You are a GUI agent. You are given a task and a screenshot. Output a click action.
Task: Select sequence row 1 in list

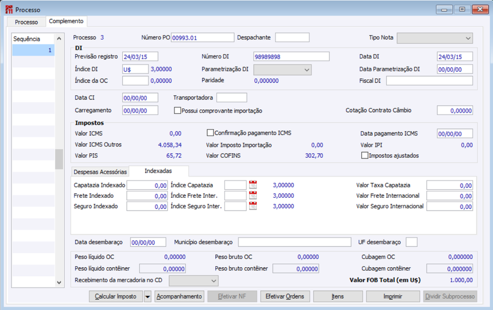pos(33,50)
